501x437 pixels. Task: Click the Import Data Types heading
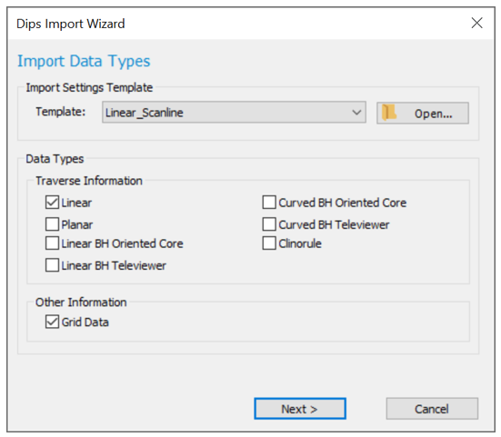84,61
